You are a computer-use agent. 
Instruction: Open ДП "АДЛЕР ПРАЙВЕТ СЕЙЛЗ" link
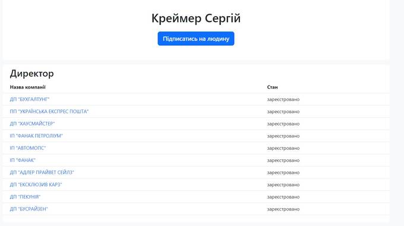[42, 172]
